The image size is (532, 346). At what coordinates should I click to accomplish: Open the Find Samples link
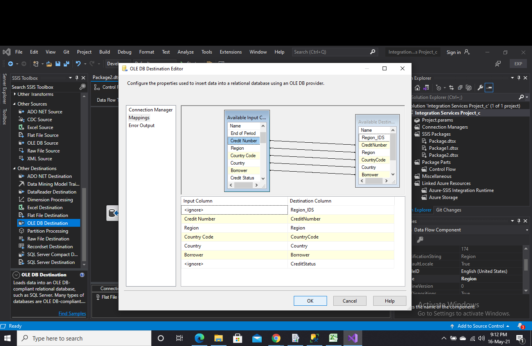(72, 314)
